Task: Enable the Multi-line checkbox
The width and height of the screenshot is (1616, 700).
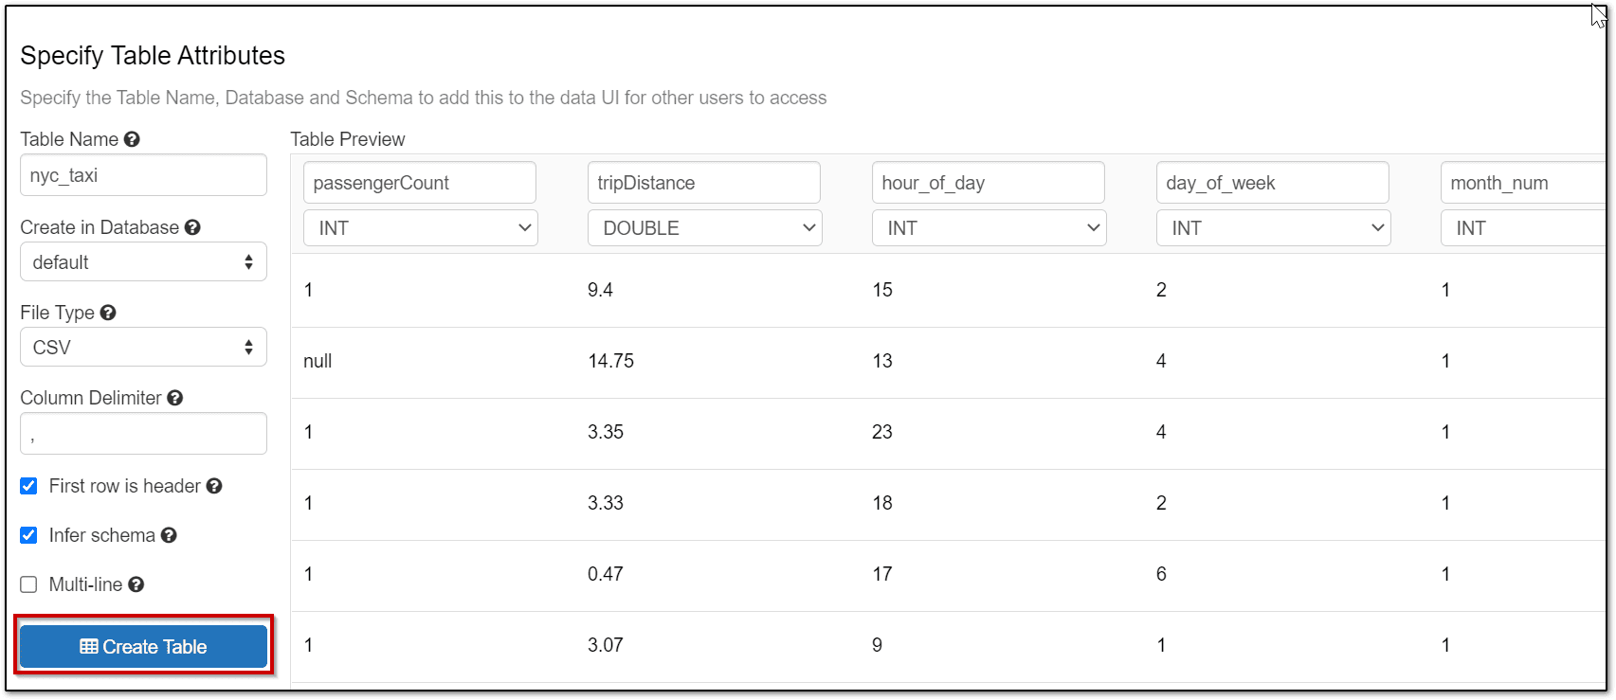Action: [29, 584]
